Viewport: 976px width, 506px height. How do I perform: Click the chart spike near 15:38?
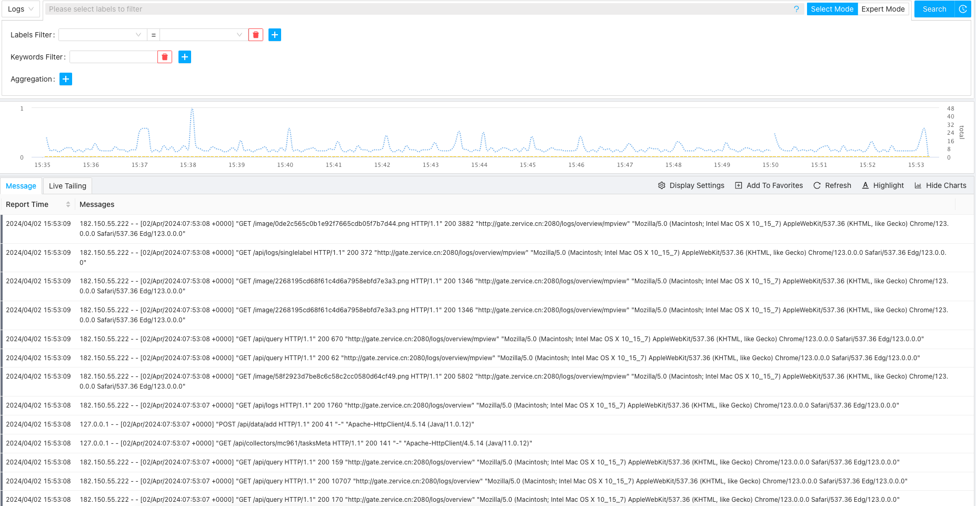click(x=192, y=111)
